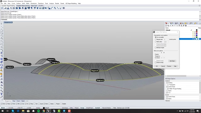Enable the Transparent surfaces checkbox

(168, 85)
